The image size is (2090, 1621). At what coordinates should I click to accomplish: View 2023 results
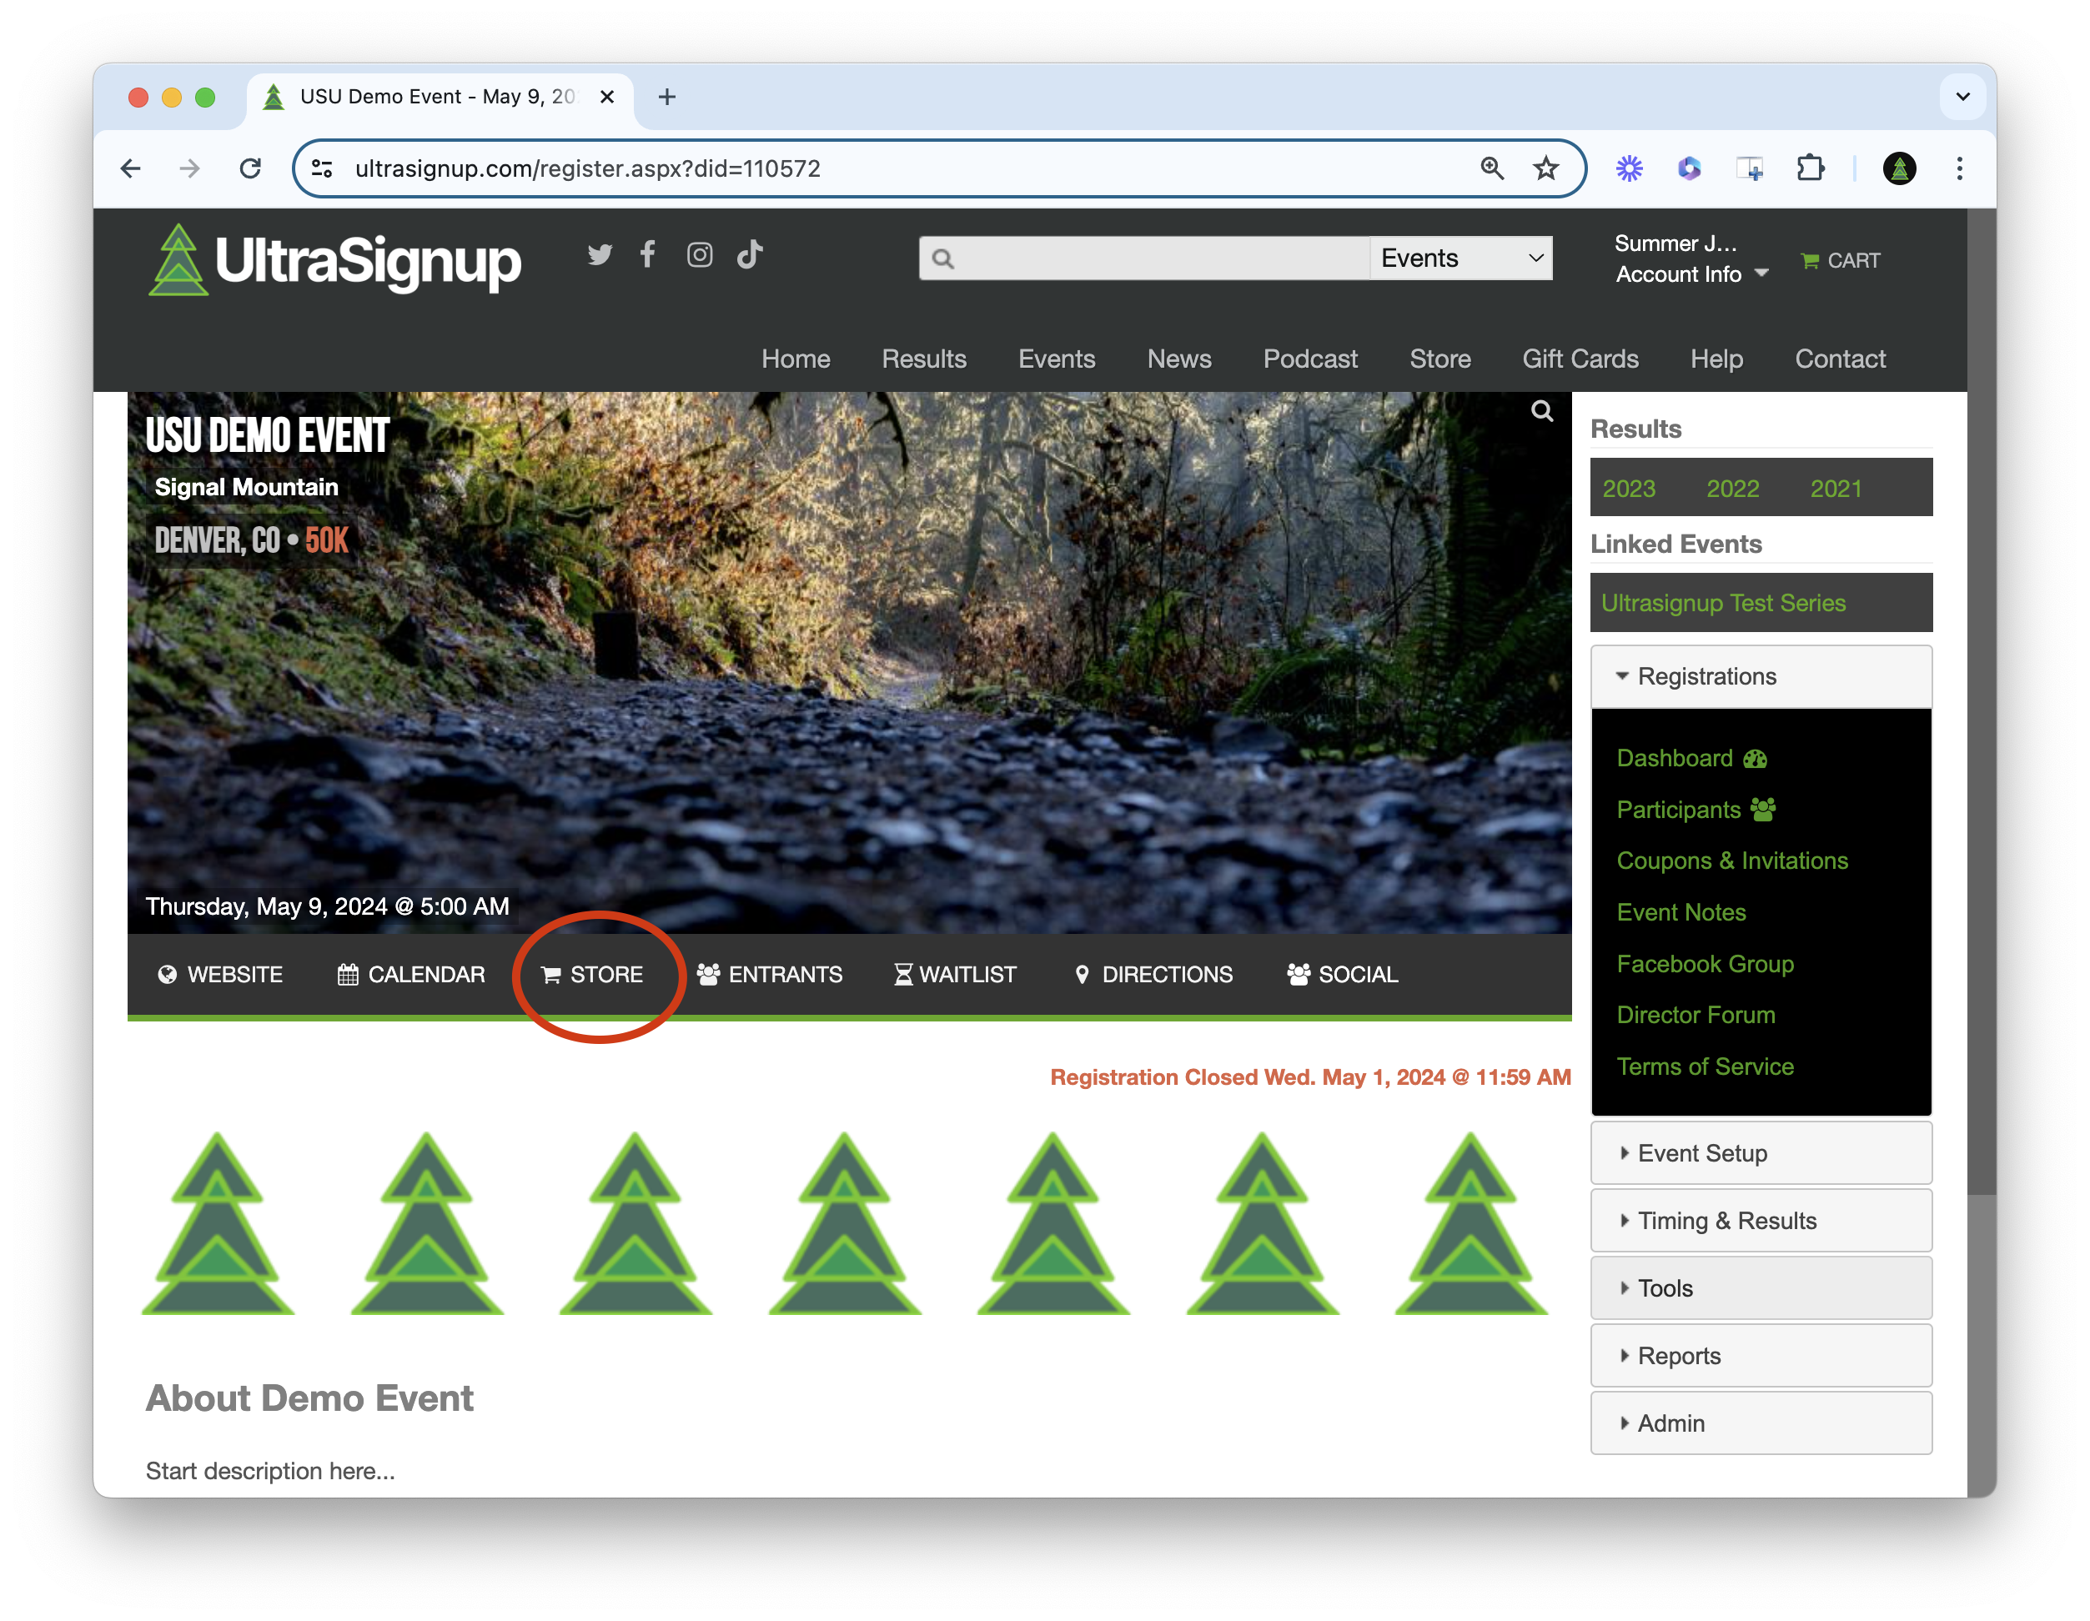(x=1629, y=488)
